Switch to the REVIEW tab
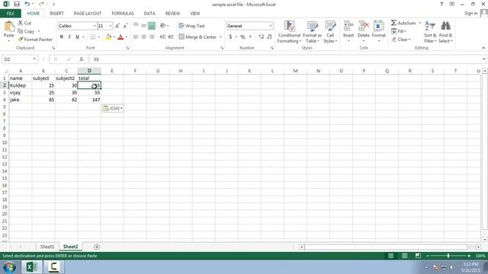 tap(172, 14)
